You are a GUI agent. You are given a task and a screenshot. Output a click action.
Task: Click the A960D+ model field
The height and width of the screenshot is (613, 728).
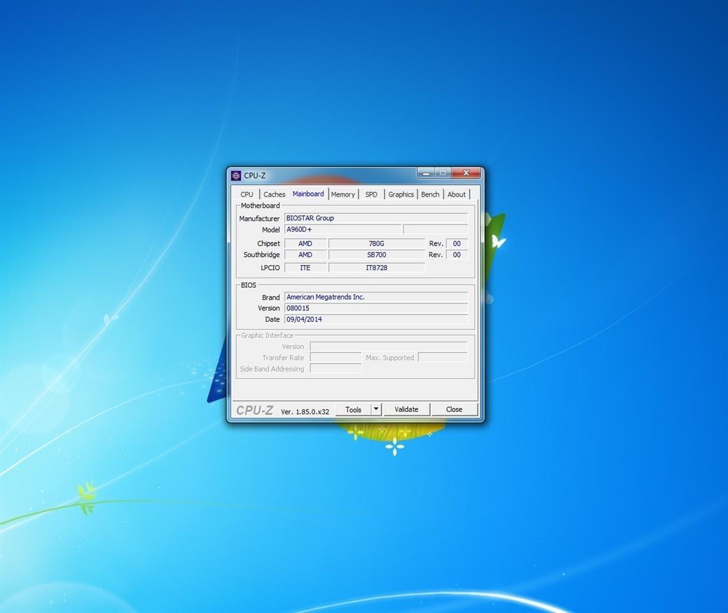[343, 229]
